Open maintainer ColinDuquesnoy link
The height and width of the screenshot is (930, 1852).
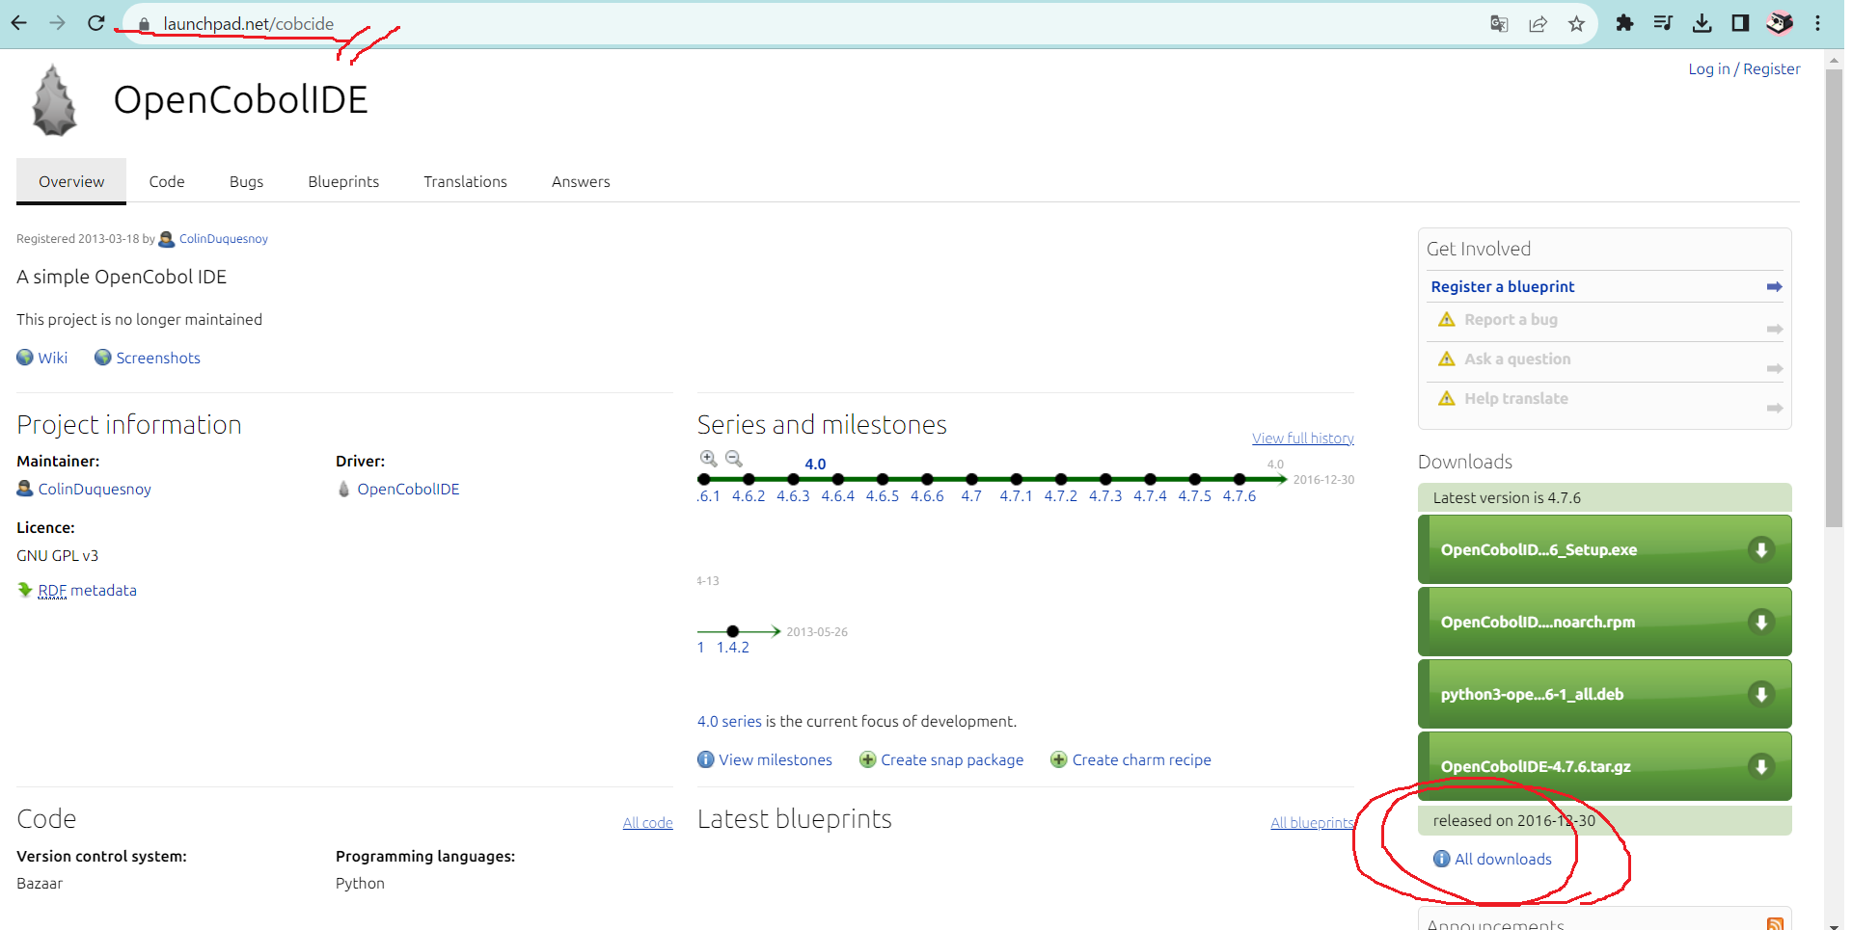point(95,489)
